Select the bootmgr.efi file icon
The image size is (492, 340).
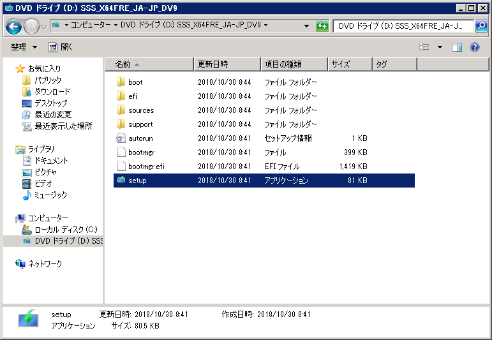pyautogui.click(x=121, y=166)
